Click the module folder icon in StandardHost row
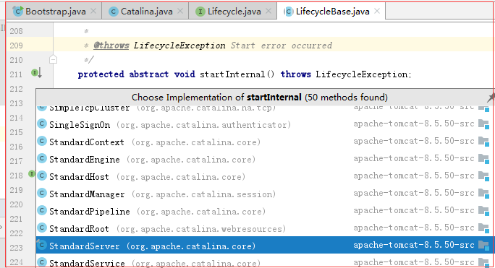This screenshot has height=268, width=495. (x=483, y=176)
